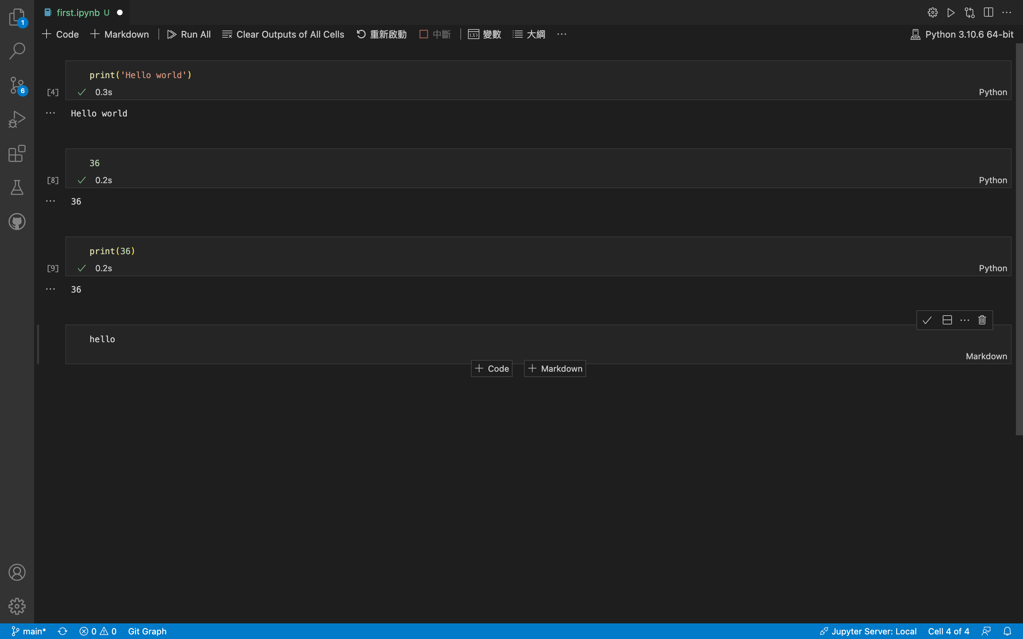The image size is (1023, 639).
Task: Collapse the Hello world output
Action: pyautogui.click(x=51, y=113)
